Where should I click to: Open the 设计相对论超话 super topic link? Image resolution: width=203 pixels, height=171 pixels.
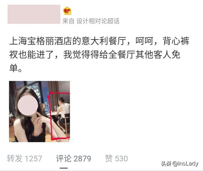(x=98, y=21)
